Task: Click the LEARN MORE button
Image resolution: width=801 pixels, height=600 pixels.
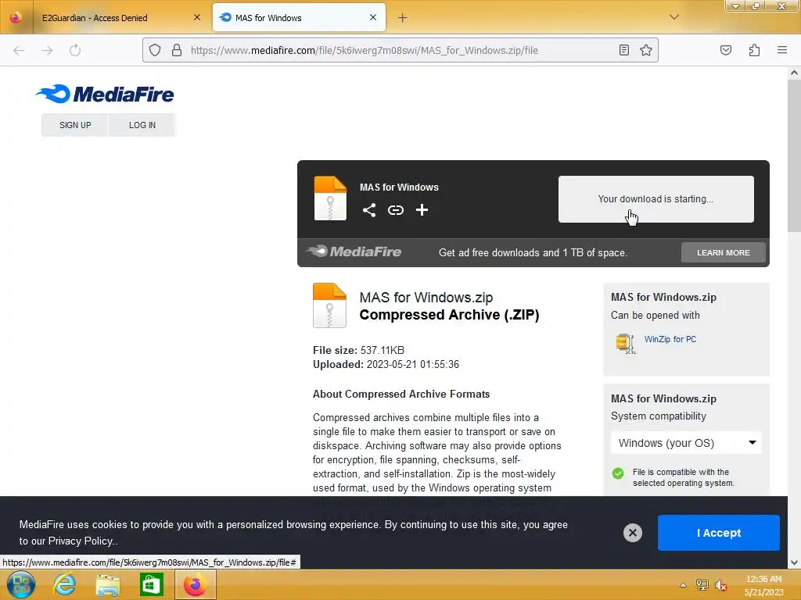Action: tap(724, 252)
